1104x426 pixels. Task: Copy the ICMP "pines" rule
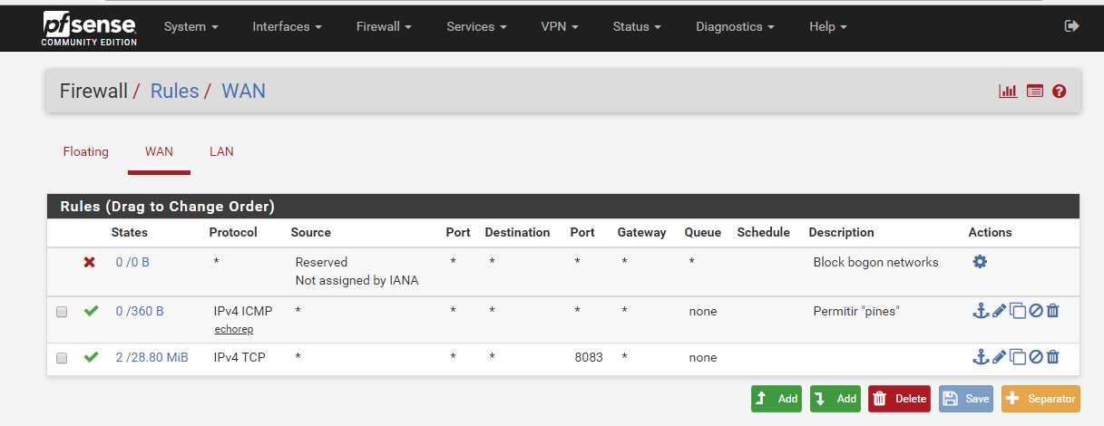coord(1018,311)
